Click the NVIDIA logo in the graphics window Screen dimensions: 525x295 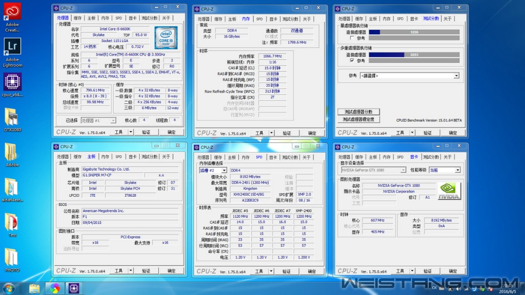click(x=449, y=192)
